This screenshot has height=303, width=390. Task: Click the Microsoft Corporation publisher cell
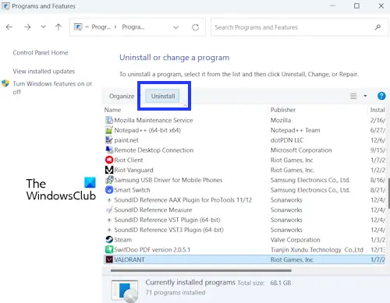coord(301,150)
